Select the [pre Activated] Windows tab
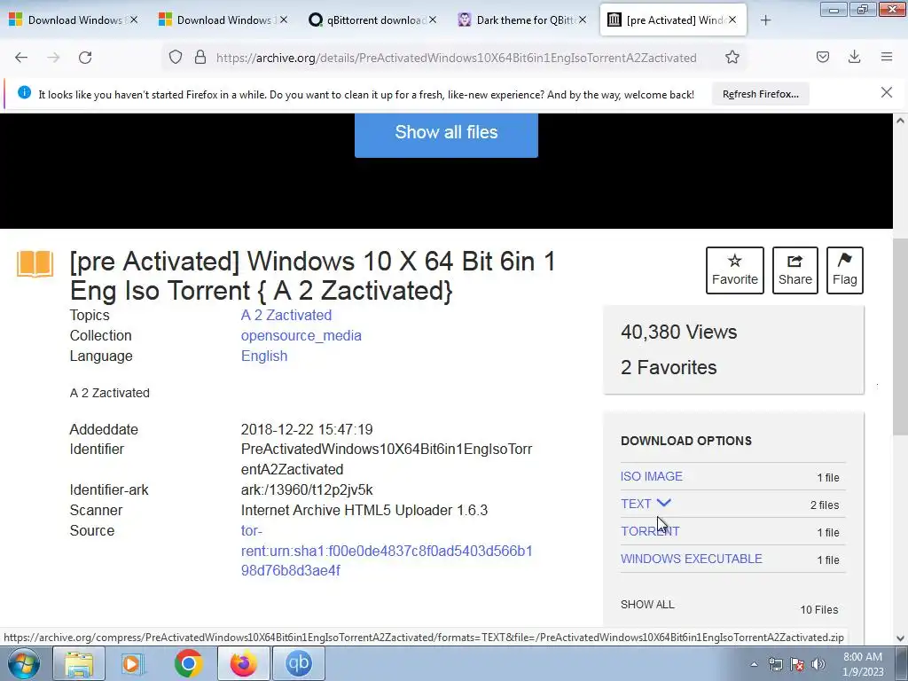 pos(673,20)
